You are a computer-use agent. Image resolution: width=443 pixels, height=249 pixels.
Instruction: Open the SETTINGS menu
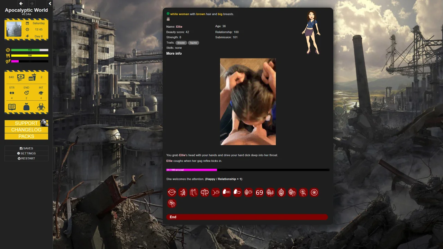point(26,153)
